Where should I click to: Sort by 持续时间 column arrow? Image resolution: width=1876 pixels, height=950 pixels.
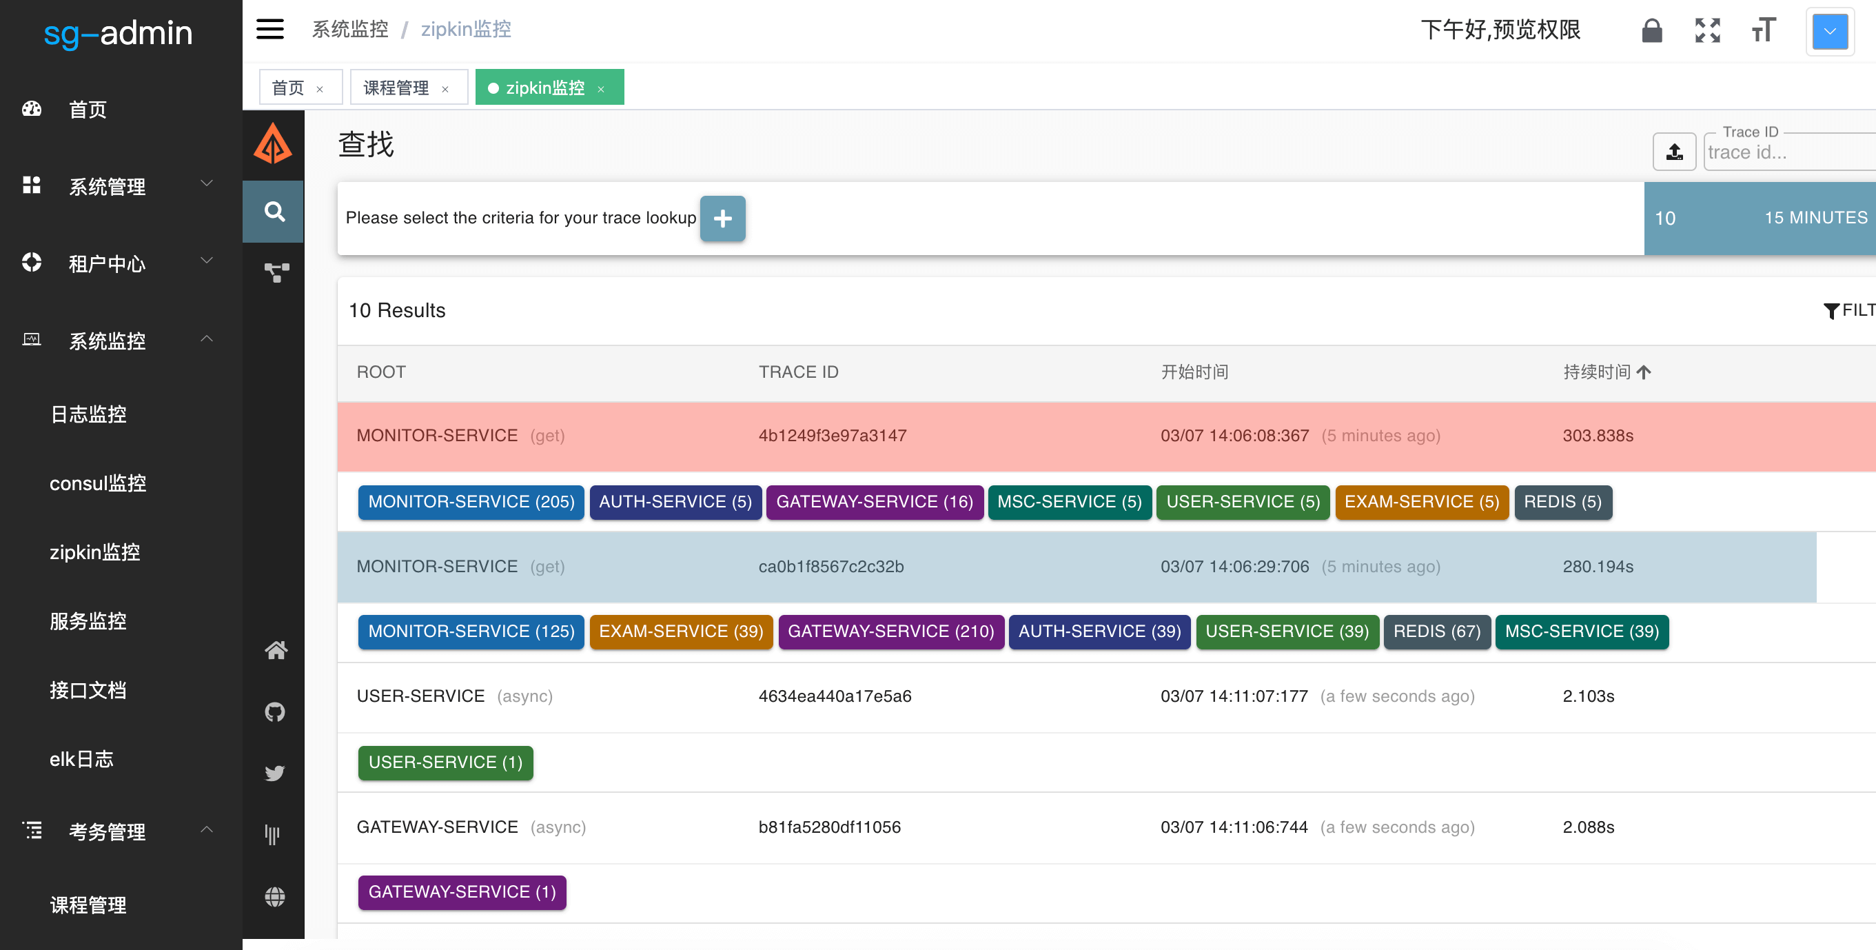click(x=1643, y=372)
